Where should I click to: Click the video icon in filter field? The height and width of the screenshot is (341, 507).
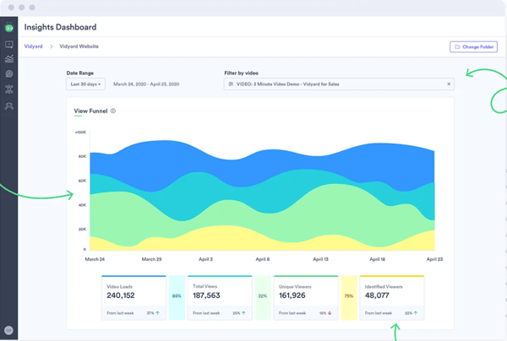tap(231, 84)
